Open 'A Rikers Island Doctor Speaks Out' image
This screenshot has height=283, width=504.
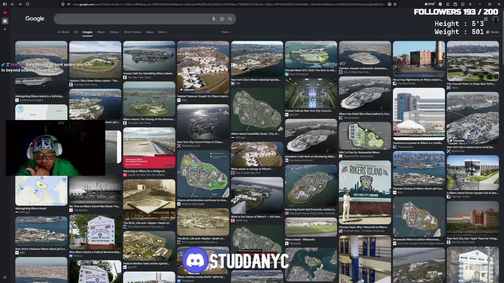point(473,172)
